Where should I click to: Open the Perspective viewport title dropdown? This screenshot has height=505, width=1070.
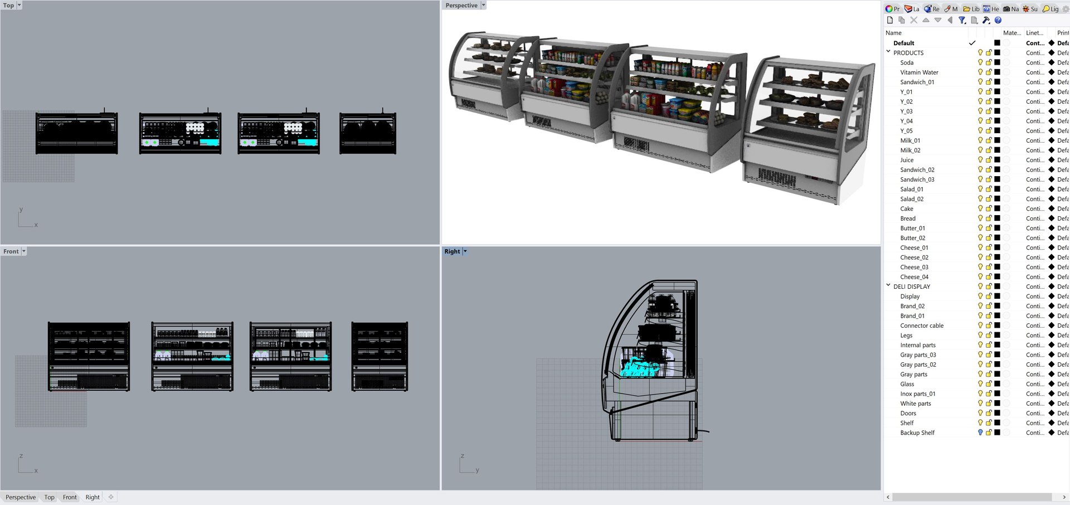click(x=483, y=5)
